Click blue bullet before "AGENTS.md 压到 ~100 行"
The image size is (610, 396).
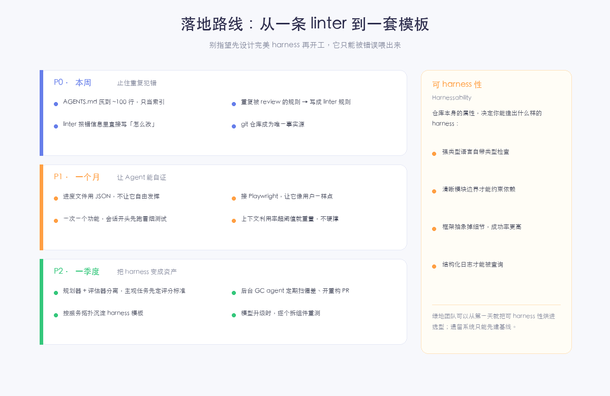click(56, 104)
